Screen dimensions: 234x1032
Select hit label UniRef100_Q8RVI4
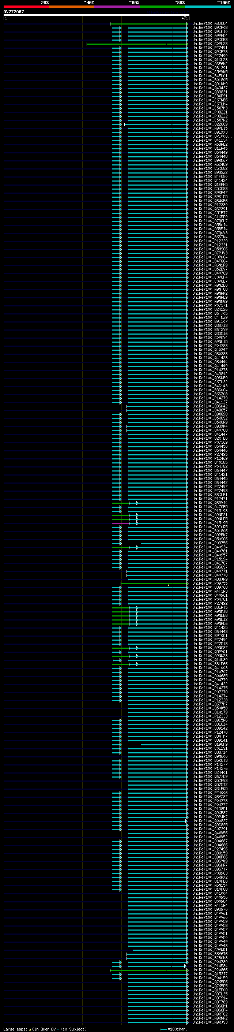pos(210,503)
